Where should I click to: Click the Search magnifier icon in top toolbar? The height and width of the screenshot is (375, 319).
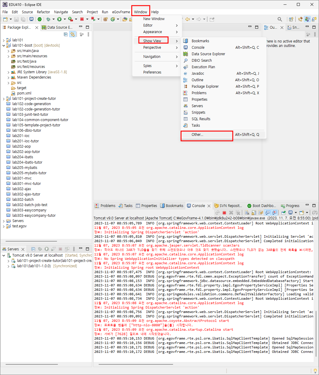[280, 19]
